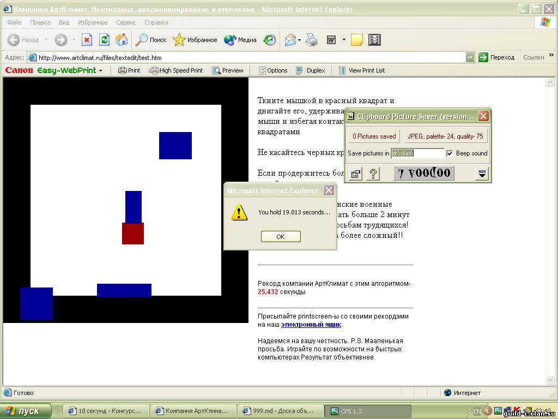
Task: Click the red square in the game
Action: 133,234
